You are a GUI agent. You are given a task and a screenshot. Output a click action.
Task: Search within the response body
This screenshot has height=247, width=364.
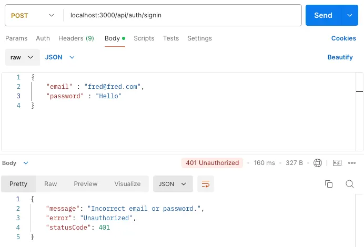pos(350,184)
